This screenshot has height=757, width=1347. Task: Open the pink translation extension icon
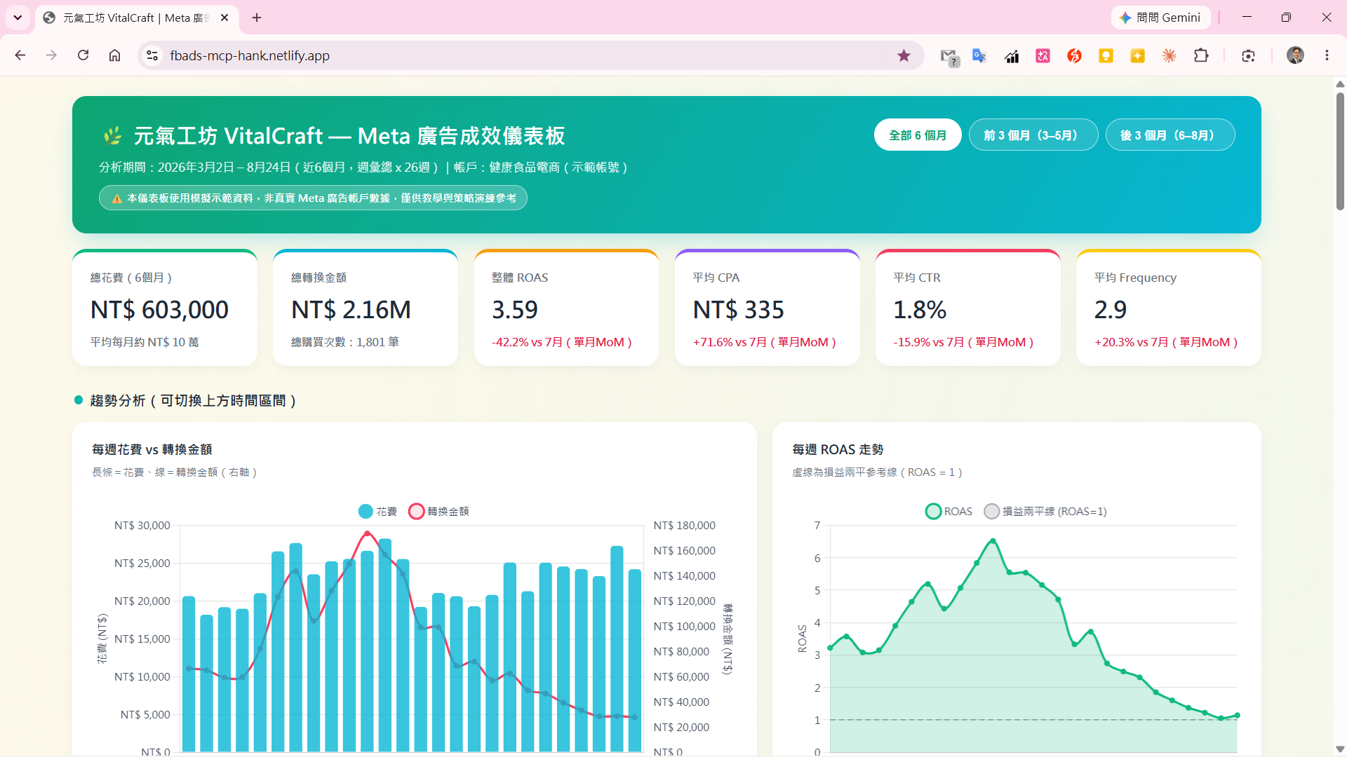tap(1043, 55)
